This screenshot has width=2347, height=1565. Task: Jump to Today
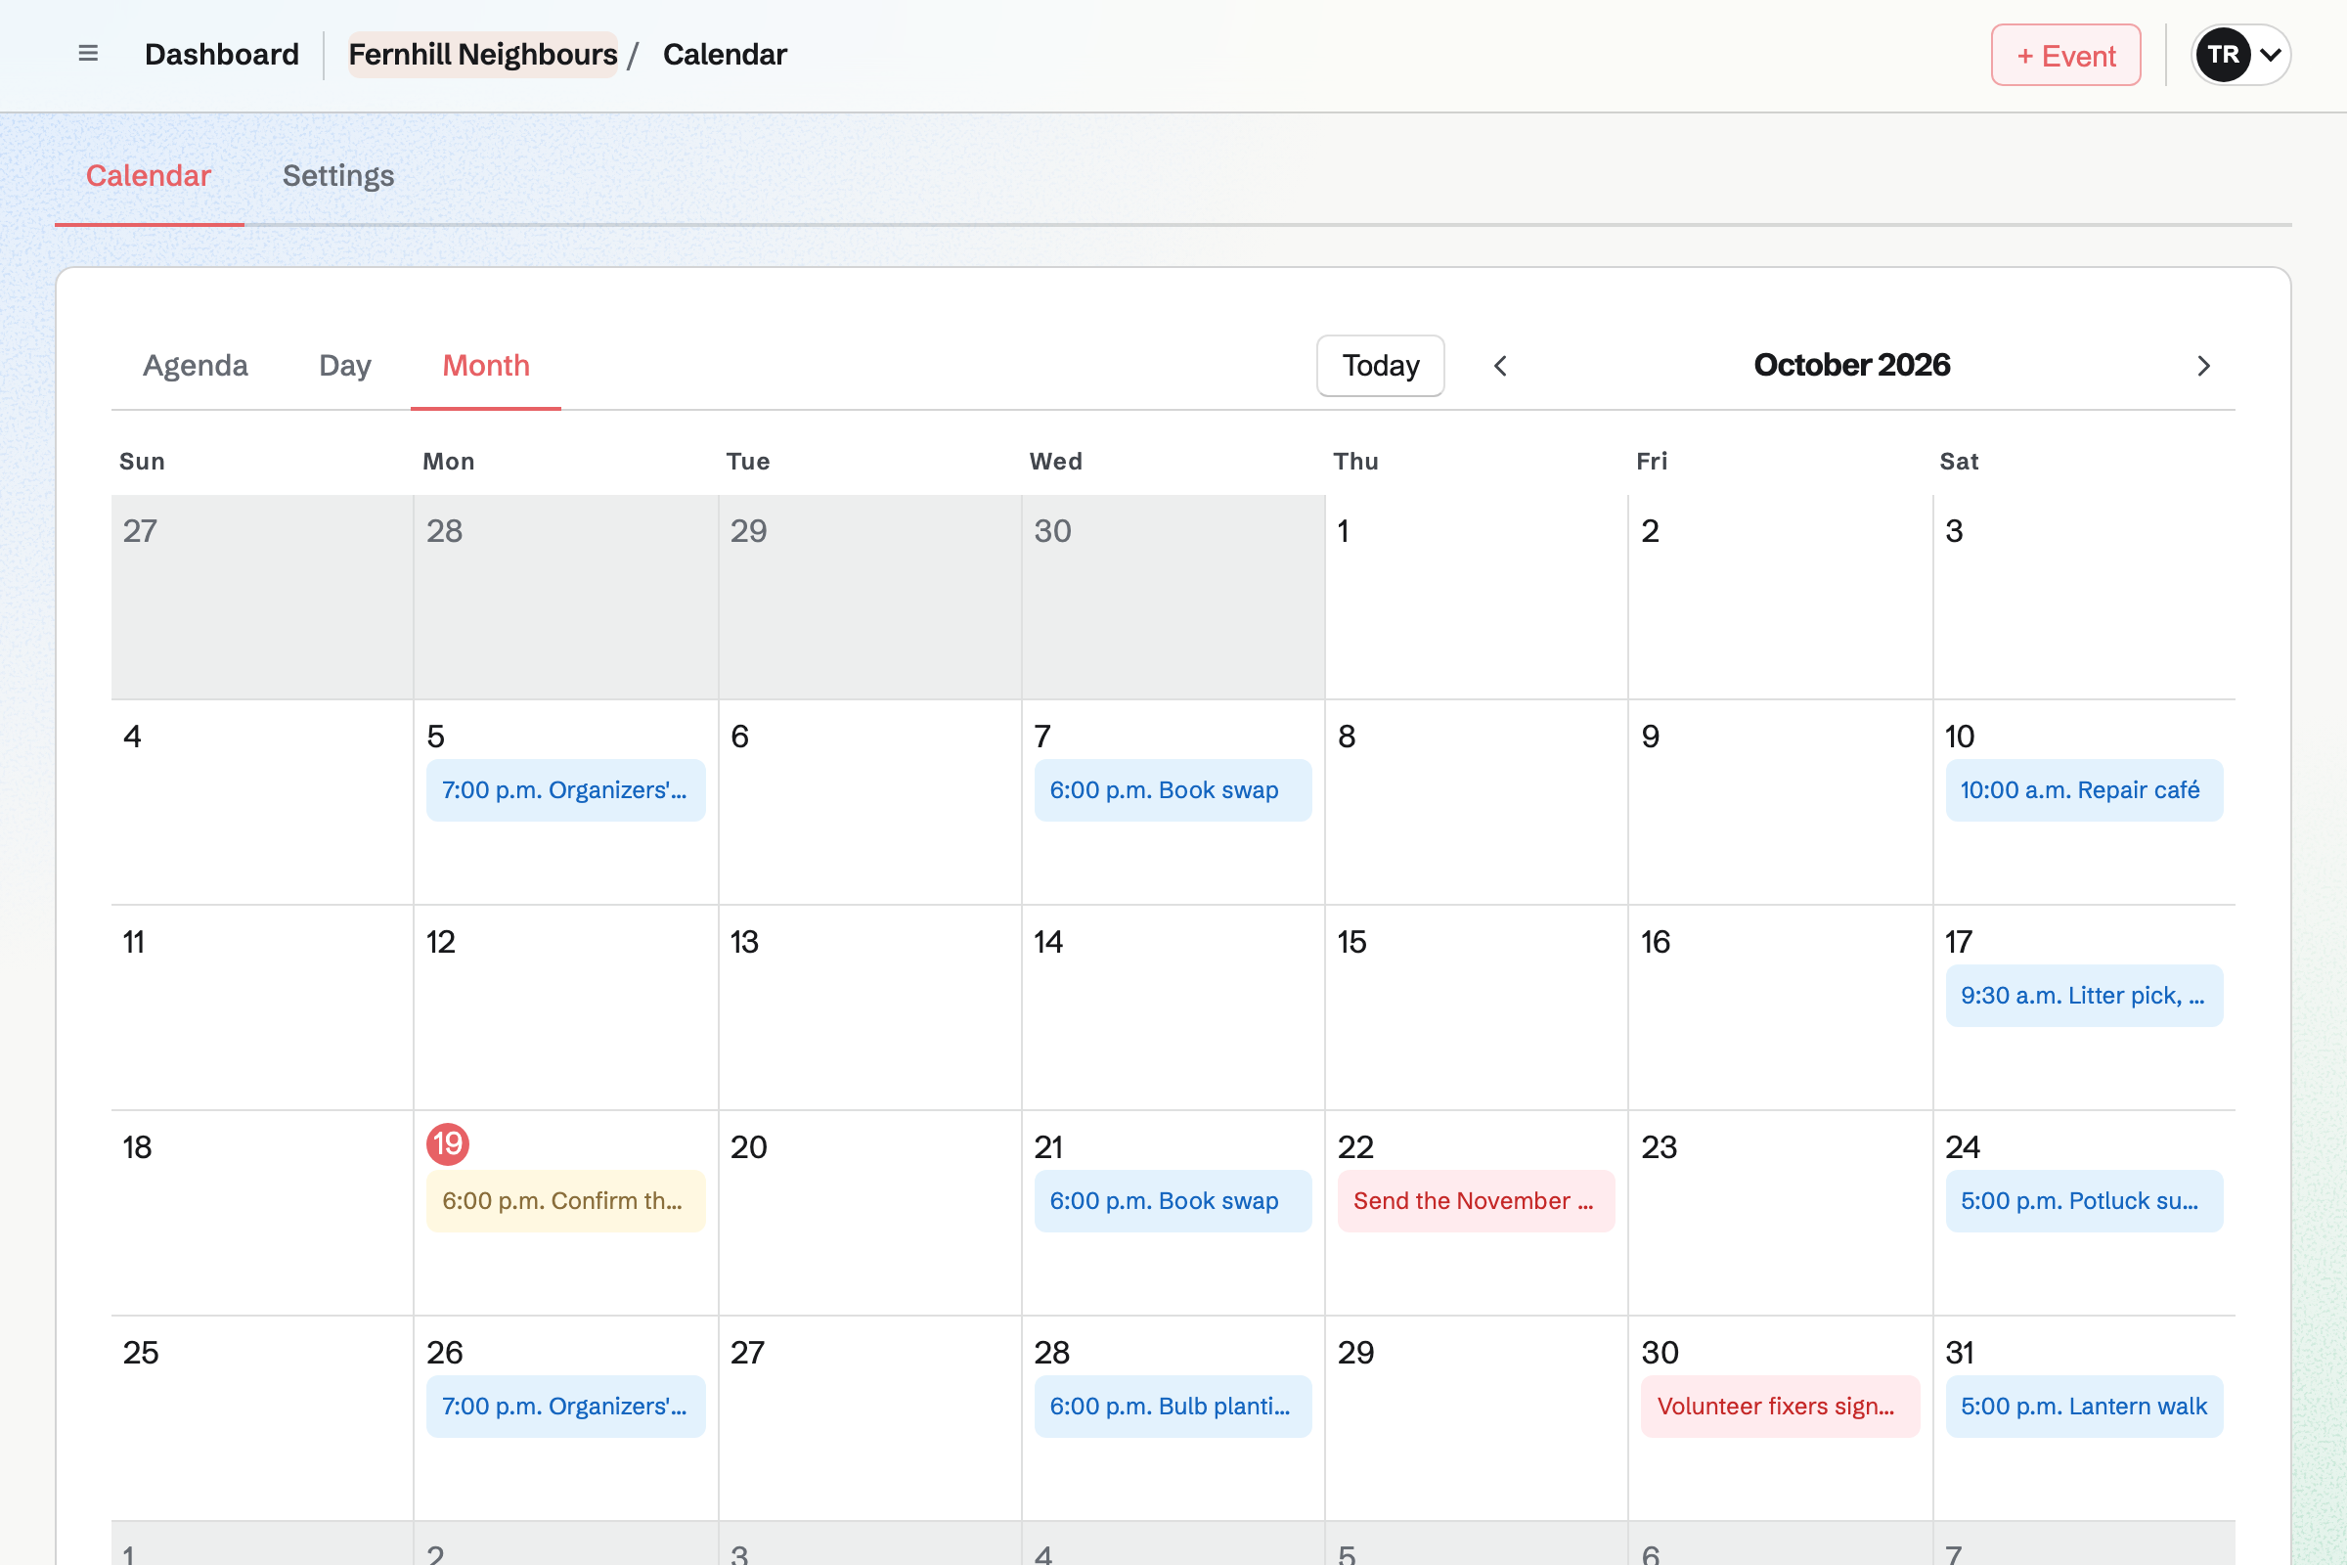pos(1380,366)
